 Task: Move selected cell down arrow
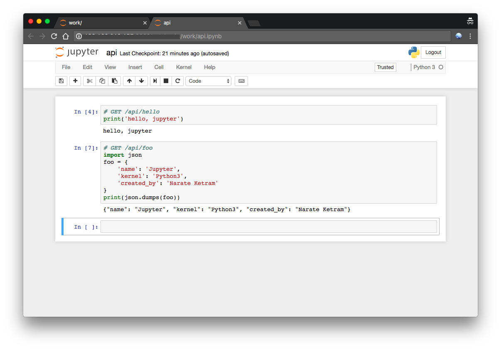pos(141,81)
